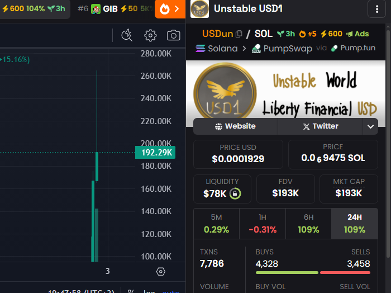391x293 pixels.
Task: Click the BUYS 4,328 count
Action: pyautogui.click(x=266, y=264)
